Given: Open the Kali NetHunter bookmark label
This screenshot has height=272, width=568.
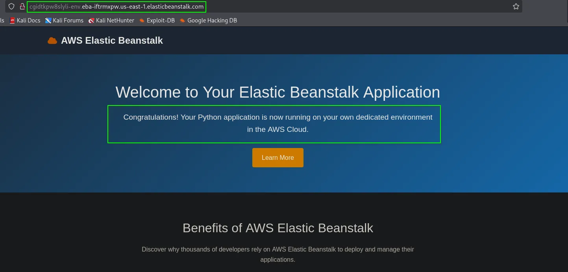Looking at the screenshot, I should coord(115,20).
